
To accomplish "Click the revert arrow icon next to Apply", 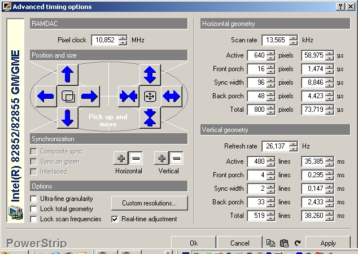I will (298, 243).
